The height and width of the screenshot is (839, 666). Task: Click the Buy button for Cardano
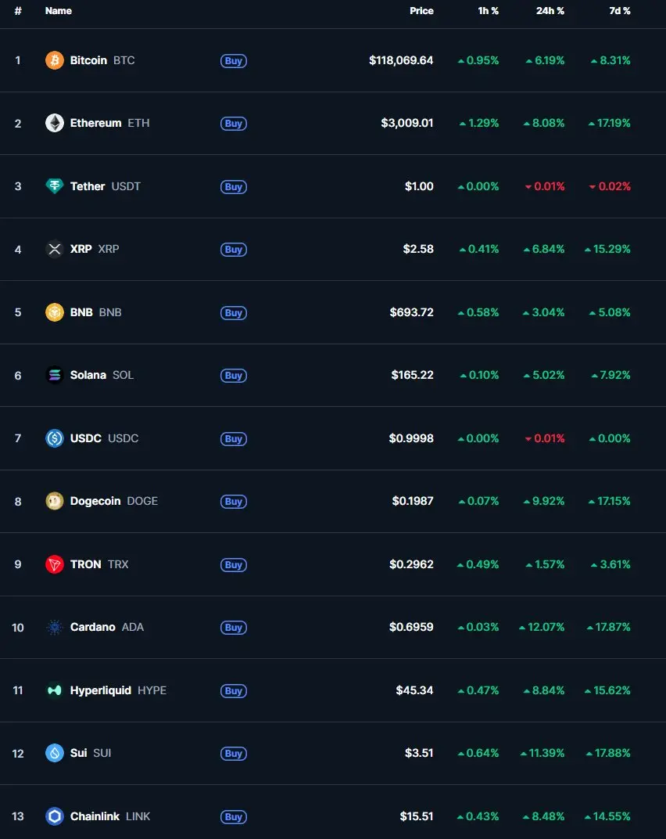(234, 628)
